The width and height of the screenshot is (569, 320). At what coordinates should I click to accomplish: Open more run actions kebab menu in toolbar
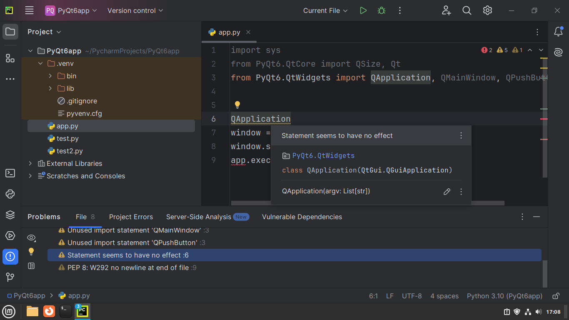[400, 10]
